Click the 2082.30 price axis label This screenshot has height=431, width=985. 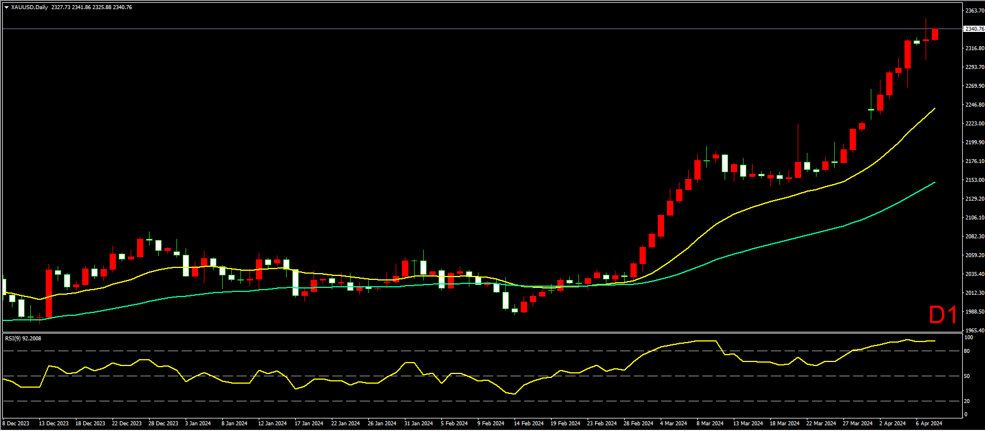(x=975, y=237)
